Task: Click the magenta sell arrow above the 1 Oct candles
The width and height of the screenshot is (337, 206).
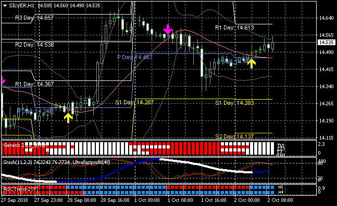Action: (x=168, y=29)
